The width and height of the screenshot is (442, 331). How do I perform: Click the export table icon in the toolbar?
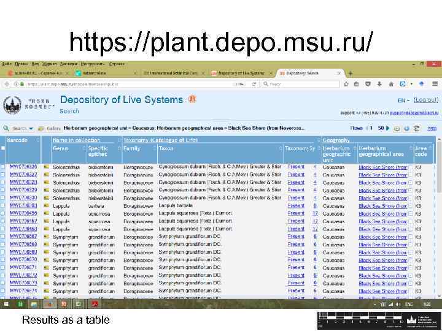(x=416, y=129)
